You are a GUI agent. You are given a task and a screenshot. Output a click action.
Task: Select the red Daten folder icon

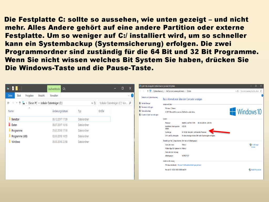10,125
